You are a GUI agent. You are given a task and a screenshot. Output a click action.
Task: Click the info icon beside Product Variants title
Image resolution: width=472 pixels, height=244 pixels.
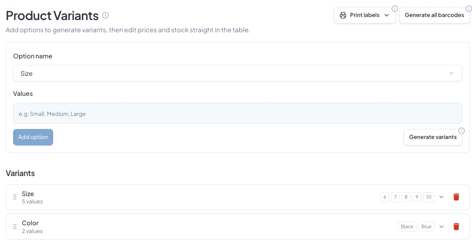[x=105, y=15]
